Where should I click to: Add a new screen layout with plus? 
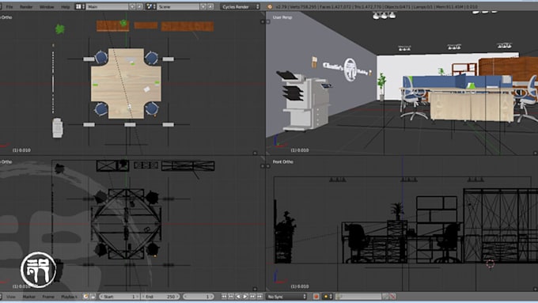(132, 6)
